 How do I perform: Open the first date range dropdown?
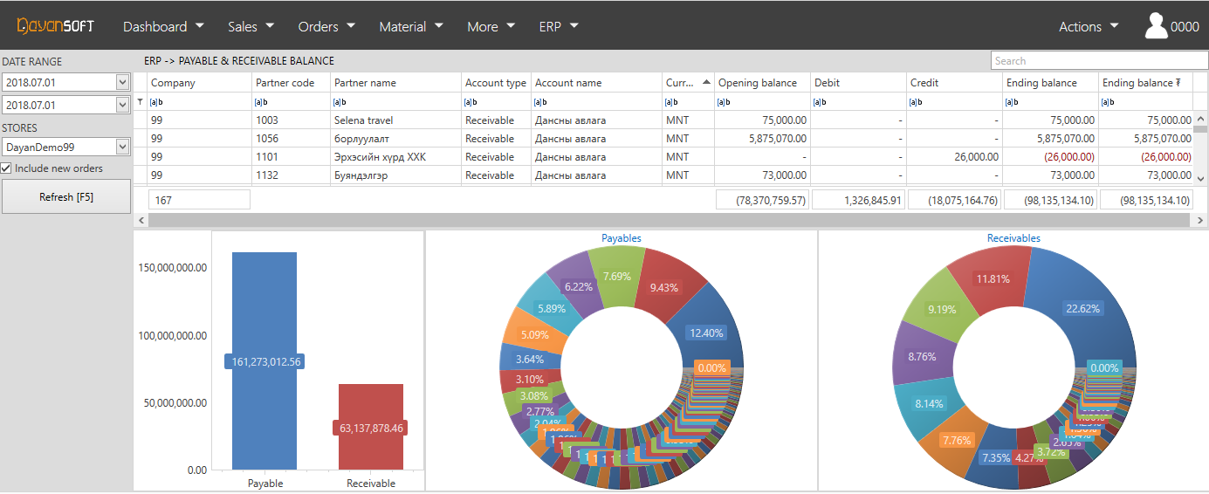122,82
